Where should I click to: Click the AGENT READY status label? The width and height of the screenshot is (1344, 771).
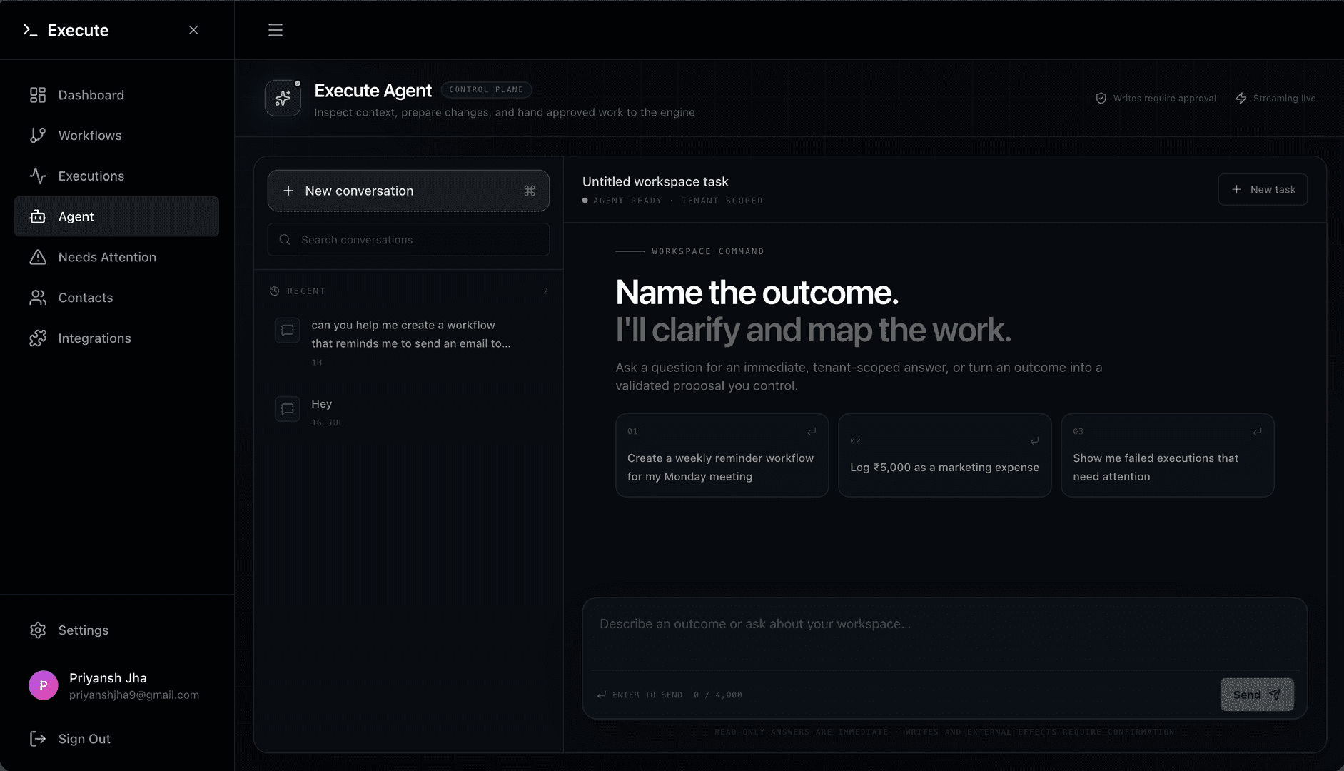(x=627, y=201)
